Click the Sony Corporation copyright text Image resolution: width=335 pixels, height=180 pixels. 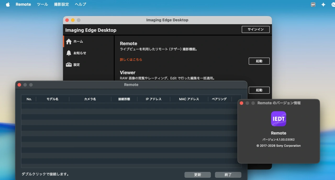(x=278, y=146)
